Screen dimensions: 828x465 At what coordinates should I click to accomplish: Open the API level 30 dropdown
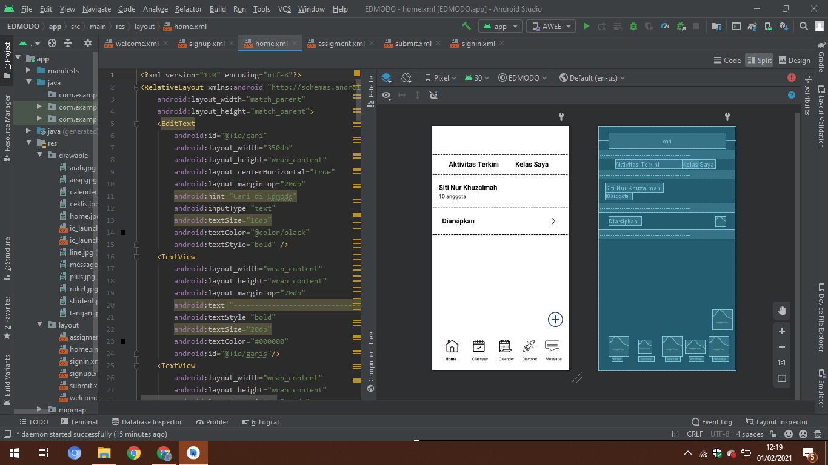[477, 77]
